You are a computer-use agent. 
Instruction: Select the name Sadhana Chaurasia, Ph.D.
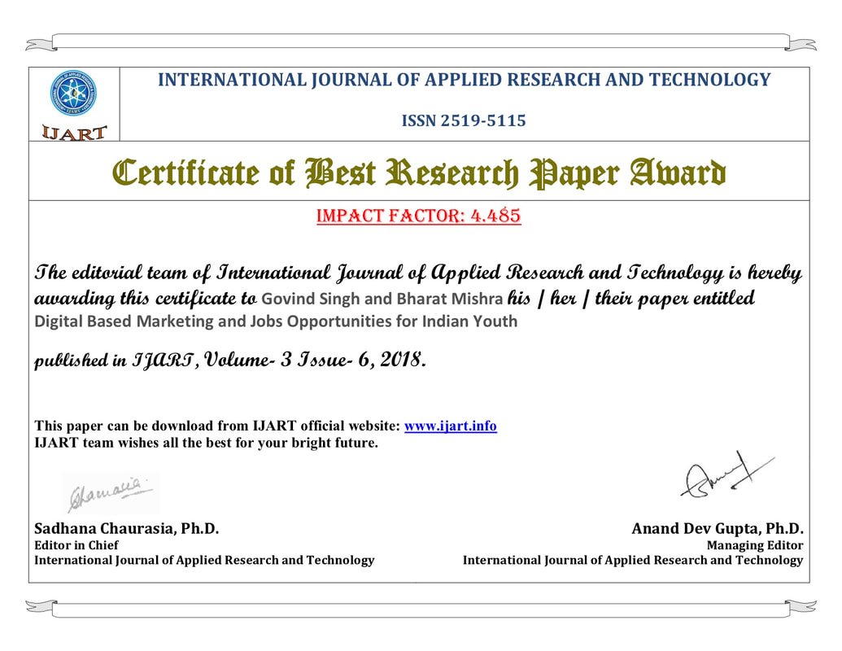(127, 529)
